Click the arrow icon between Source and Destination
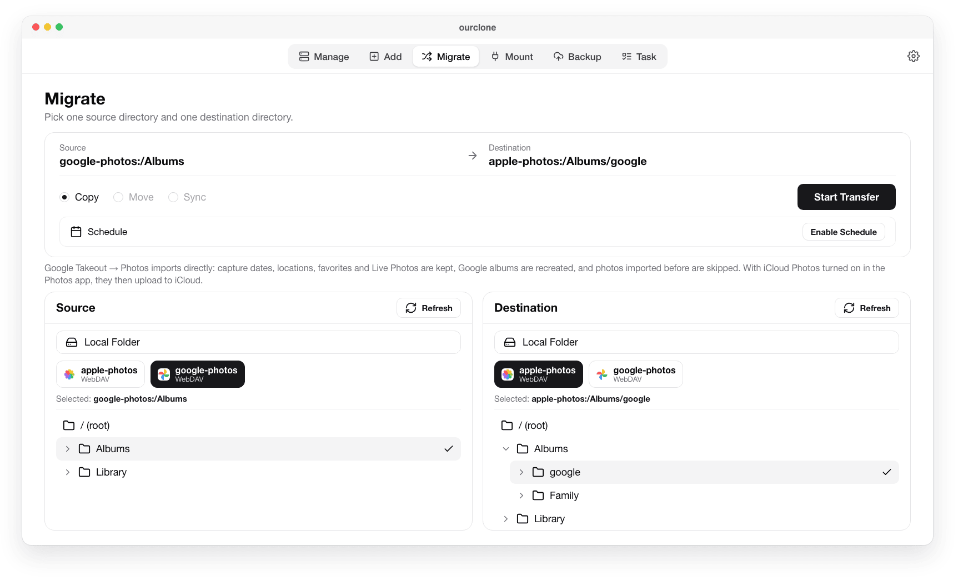The image size is (958, 580). point(473,156)
